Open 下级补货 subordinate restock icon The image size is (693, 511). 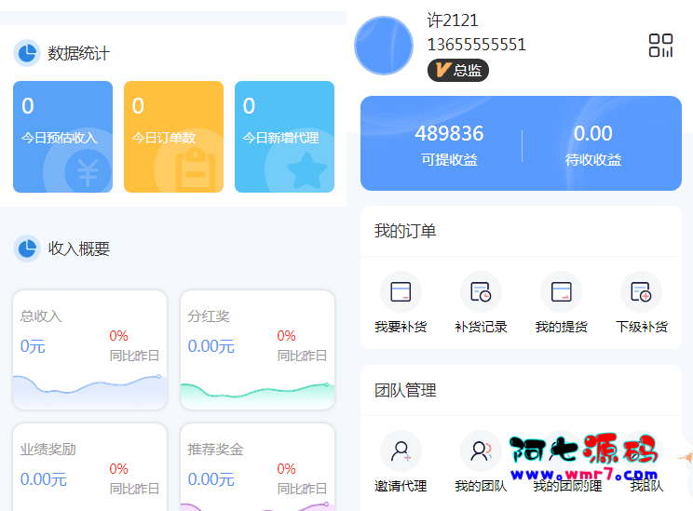641,292
